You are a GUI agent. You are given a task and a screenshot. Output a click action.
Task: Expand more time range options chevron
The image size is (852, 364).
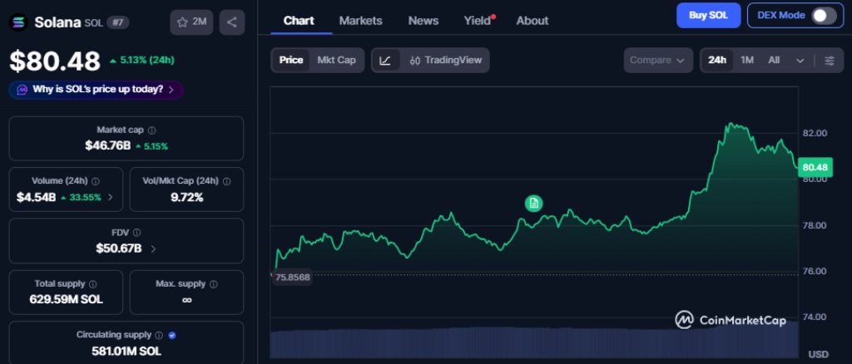(x=800, y=60)
